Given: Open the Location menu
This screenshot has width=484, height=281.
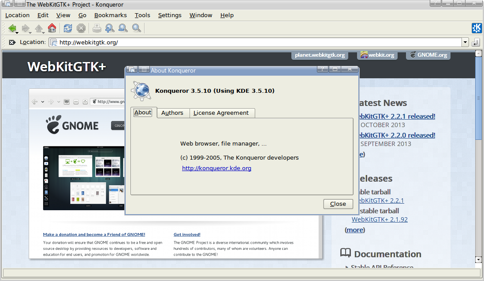Looking at the screenshot, I should tap(17, 15).
